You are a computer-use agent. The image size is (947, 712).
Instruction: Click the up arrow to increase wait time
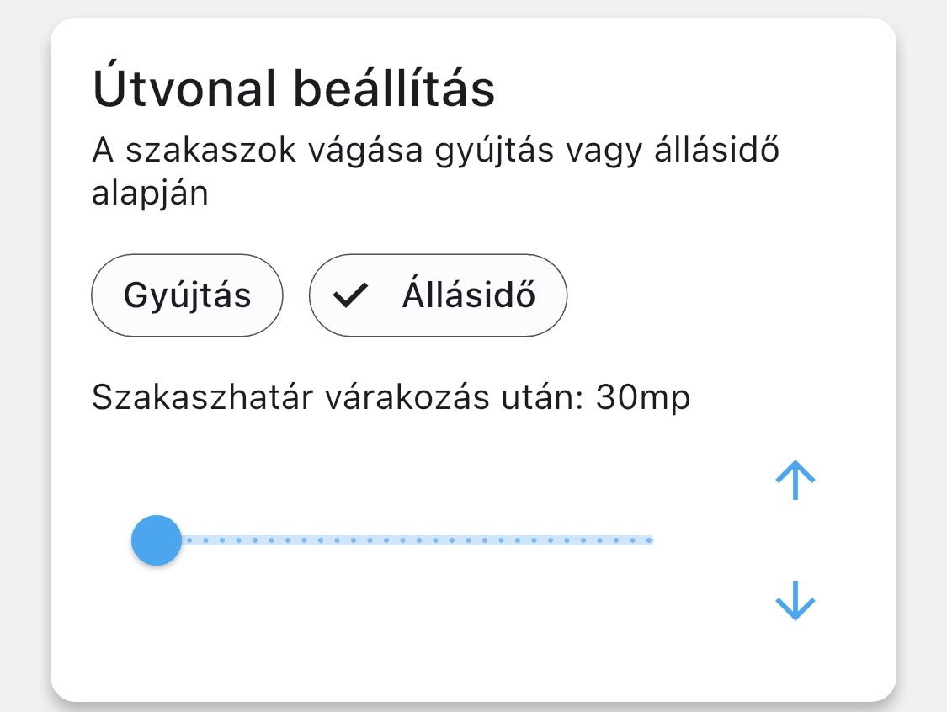(795, 481)
